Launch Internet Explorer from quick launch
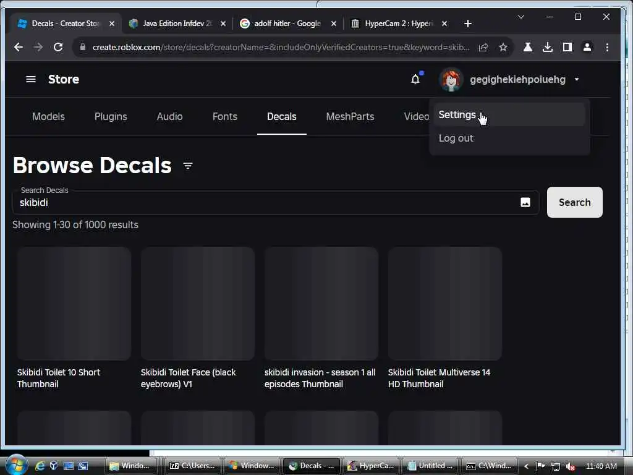The width and height of the screenshot is (633, 475). coord(40,466)
